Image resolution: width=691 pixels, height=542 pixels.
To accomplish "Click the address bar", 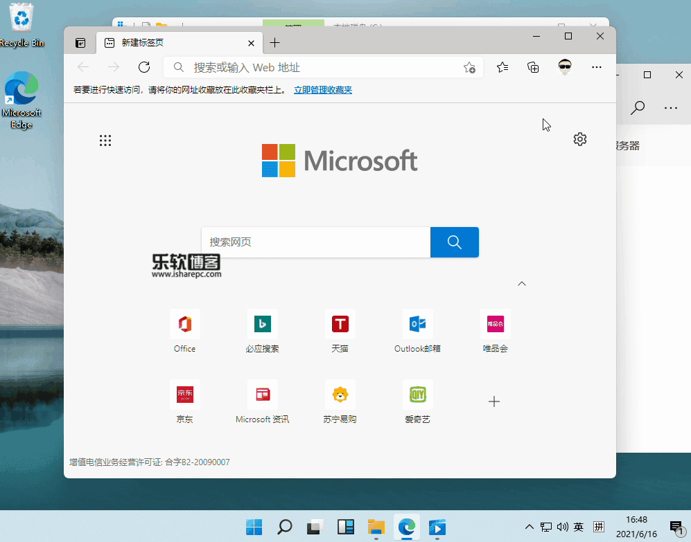I will tap(312, 67).
